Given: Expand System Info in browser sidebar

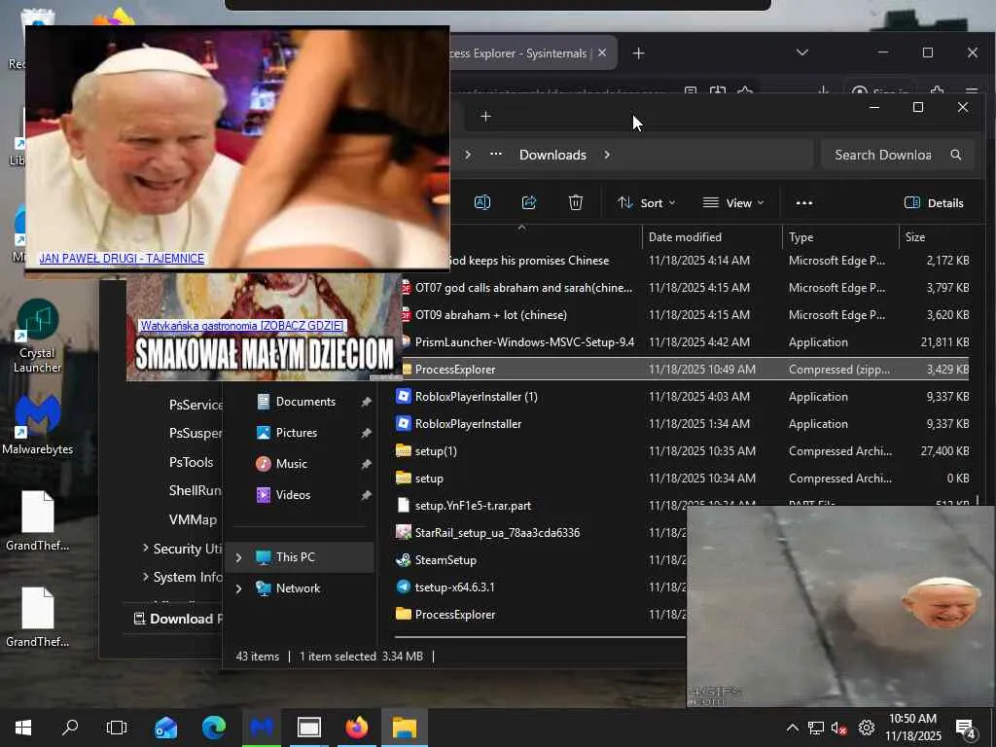Looking at the screenshot, I should coord(146,576).
